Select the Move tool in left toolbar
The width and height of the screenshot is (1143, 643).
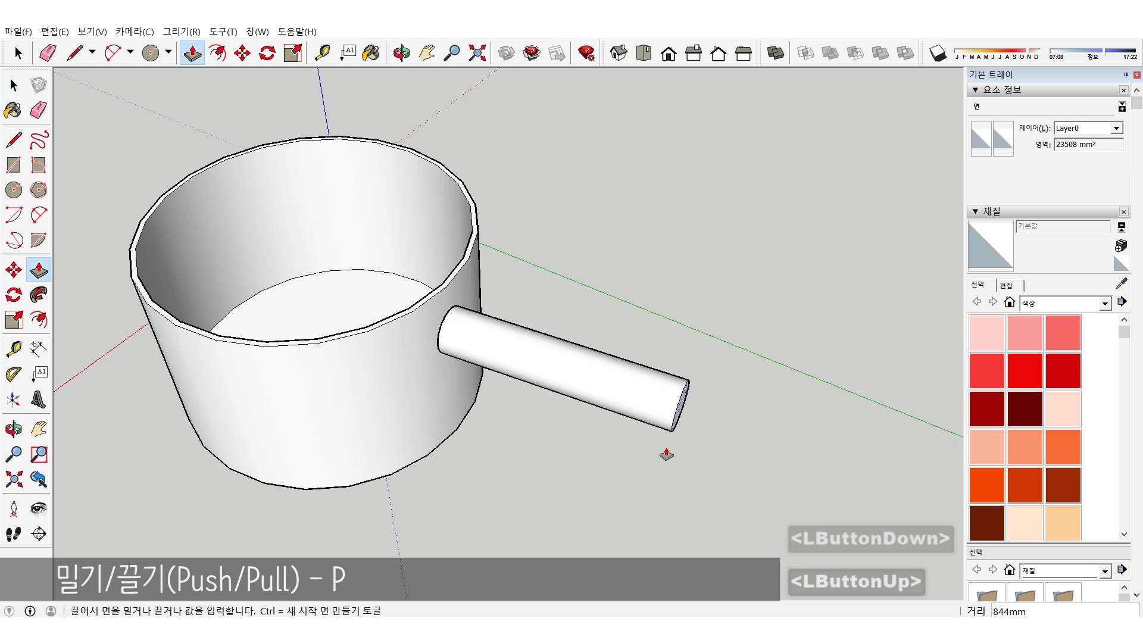(x=14, y=270)
